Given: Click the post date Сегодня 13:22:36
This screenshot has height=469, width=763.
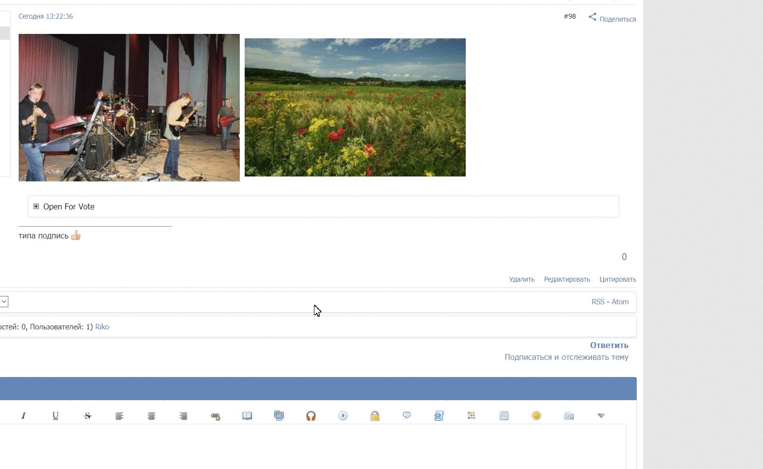Looking at the screenshot, I should (46, 16).
